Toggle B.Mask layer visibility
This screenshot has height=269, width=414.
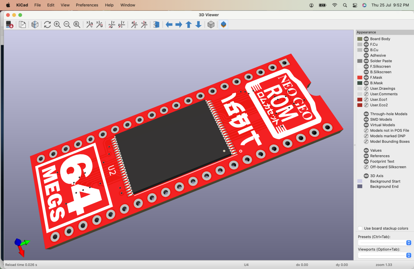[x=366, y=83]
